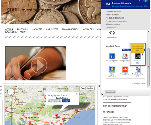151x125 pixels.
Task: Open Réseaux sociaux category
Action: pos(113,24)
